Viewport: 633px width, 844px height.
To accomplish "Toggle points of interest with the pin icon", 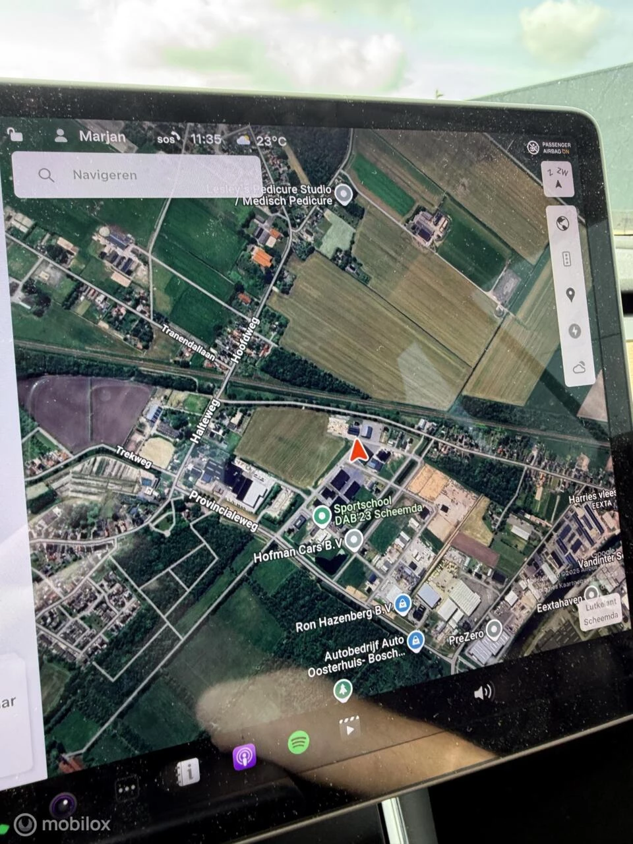I will pyautogui.click(x=570, y=295).
